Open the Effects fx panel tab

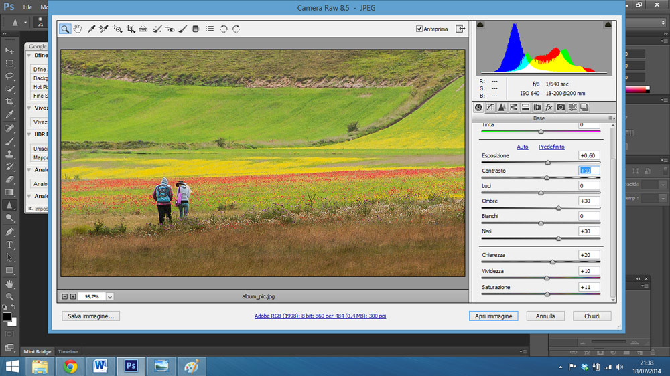(x=549, y=107)
